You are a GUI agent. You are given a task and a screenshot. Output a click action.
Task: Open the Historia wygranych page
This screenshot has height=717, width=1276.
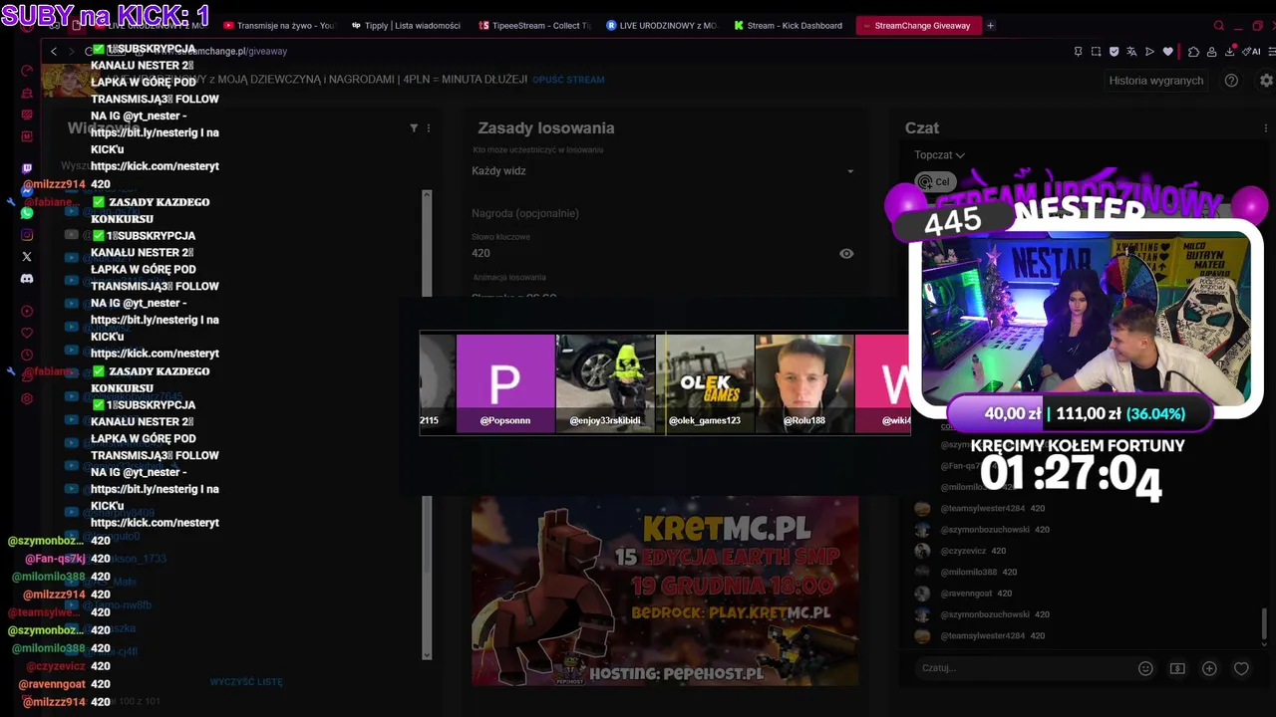1155,81
